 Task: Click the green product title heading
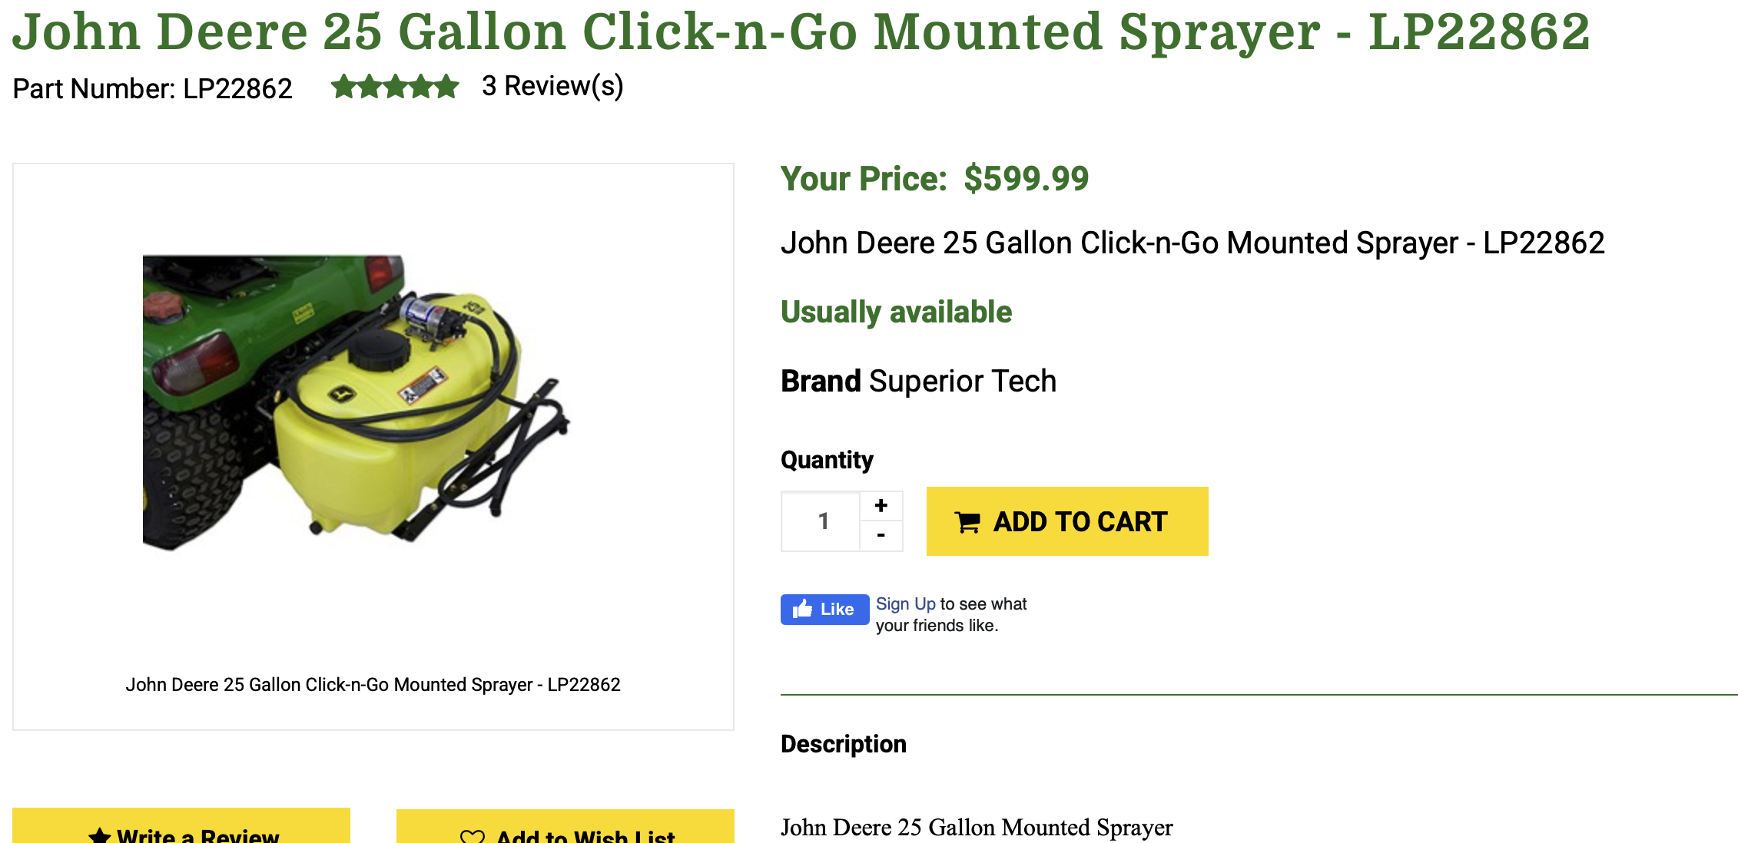(801, 32)
